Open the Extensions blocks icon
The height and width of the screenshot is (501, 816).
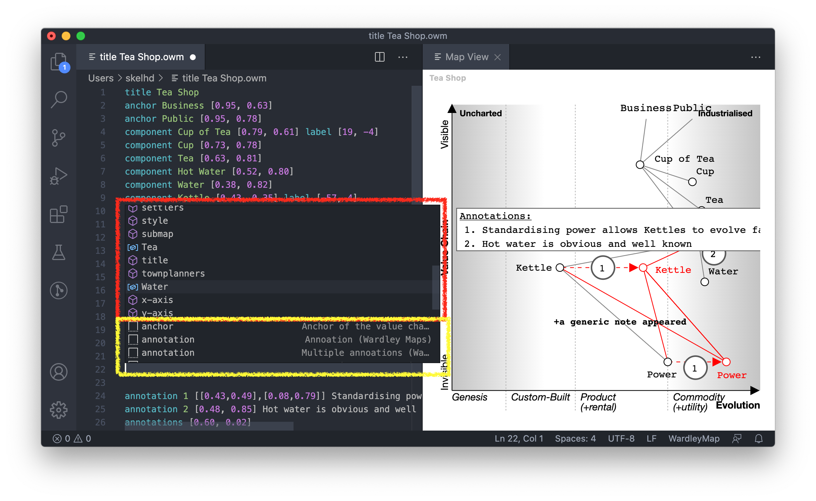click(59, 215)
